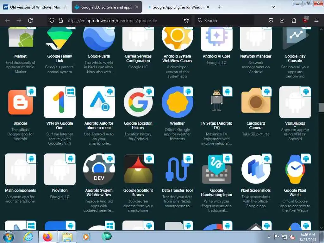Open the Google Pixel Watch icon
Image resolution: width=324 pixels, height=243 pixels.
(295, 169)
